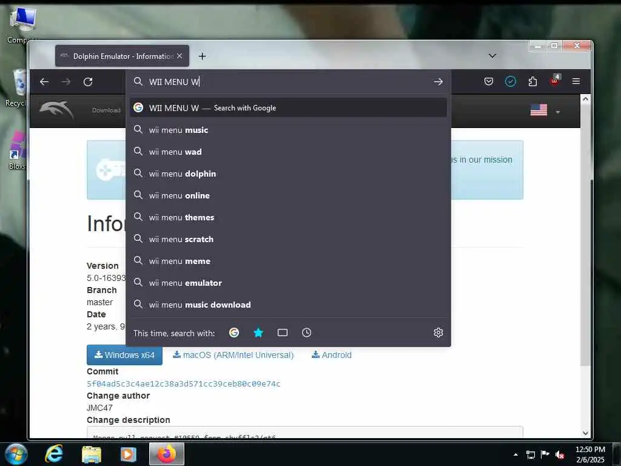Screen dimensions: 621x466
Task: Choose suggestion 'wii menu online'
Action: tap(288, 195)
